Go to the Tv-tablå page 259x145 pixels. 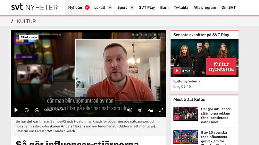[181, 7]
